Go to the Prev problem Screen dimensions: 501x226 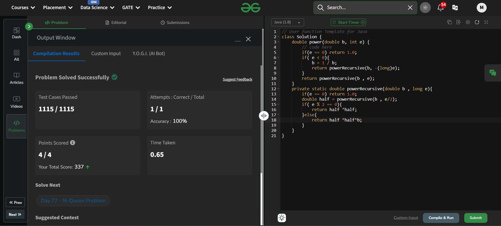pos(15,202)
